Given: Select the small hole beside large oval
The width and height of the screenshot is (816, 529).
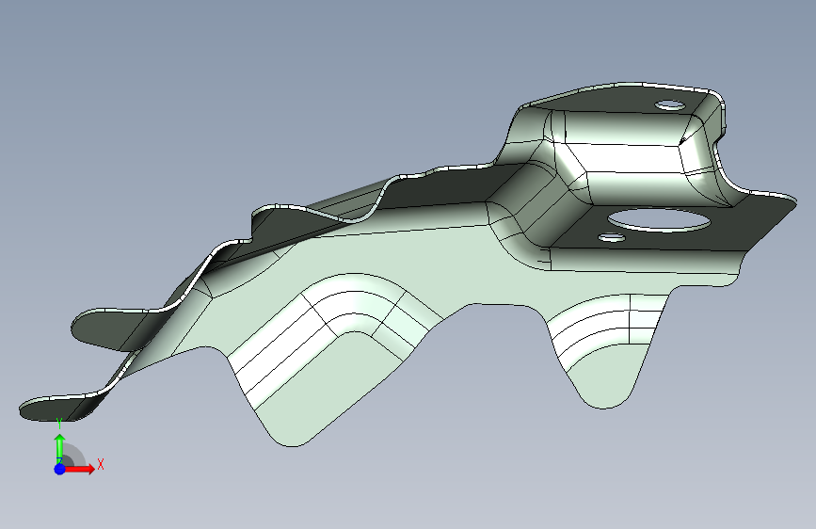Looking at the screenshot, I should click(x=612, y=237).
